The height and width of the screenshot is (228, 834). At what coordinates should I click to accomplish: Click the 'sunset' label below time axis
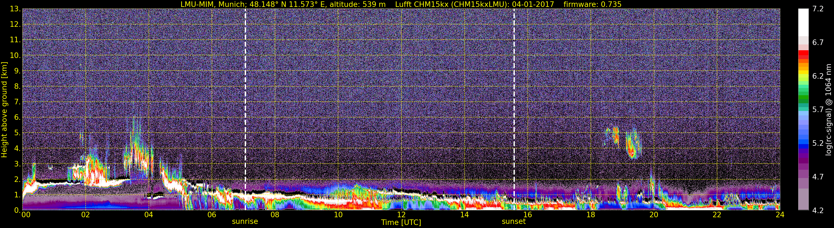[513, 222]
